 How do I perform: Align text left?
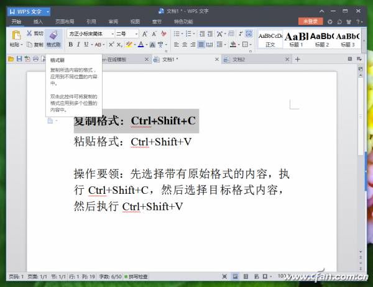pos(177,45)
